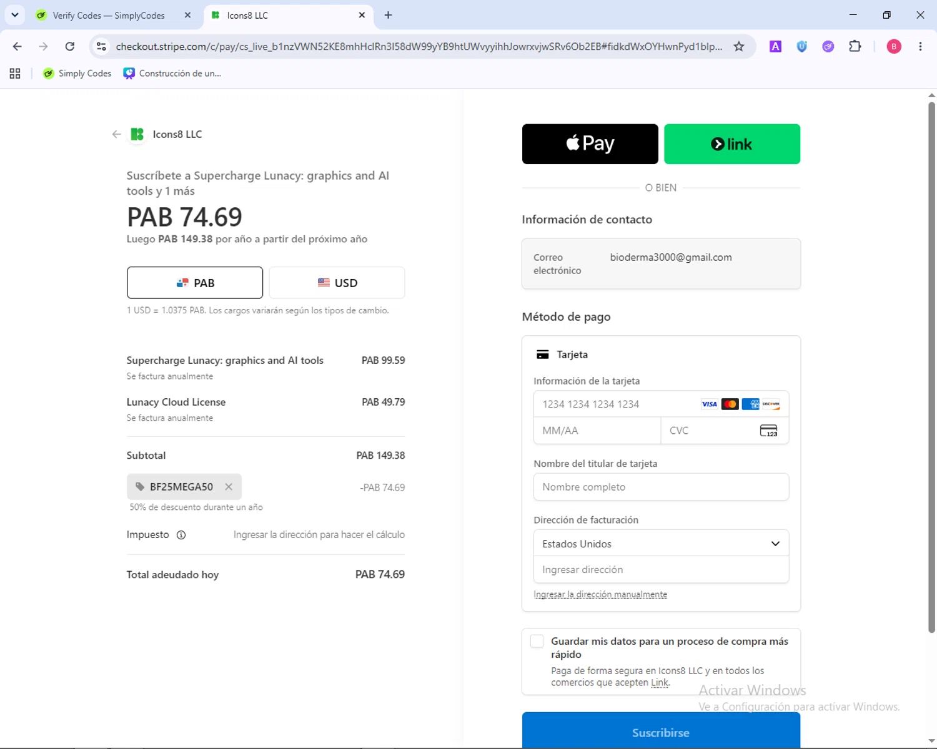The width and height of the screenshot is (937, 749).
Task: Click the Visa card logo
Action: (709, 404)
